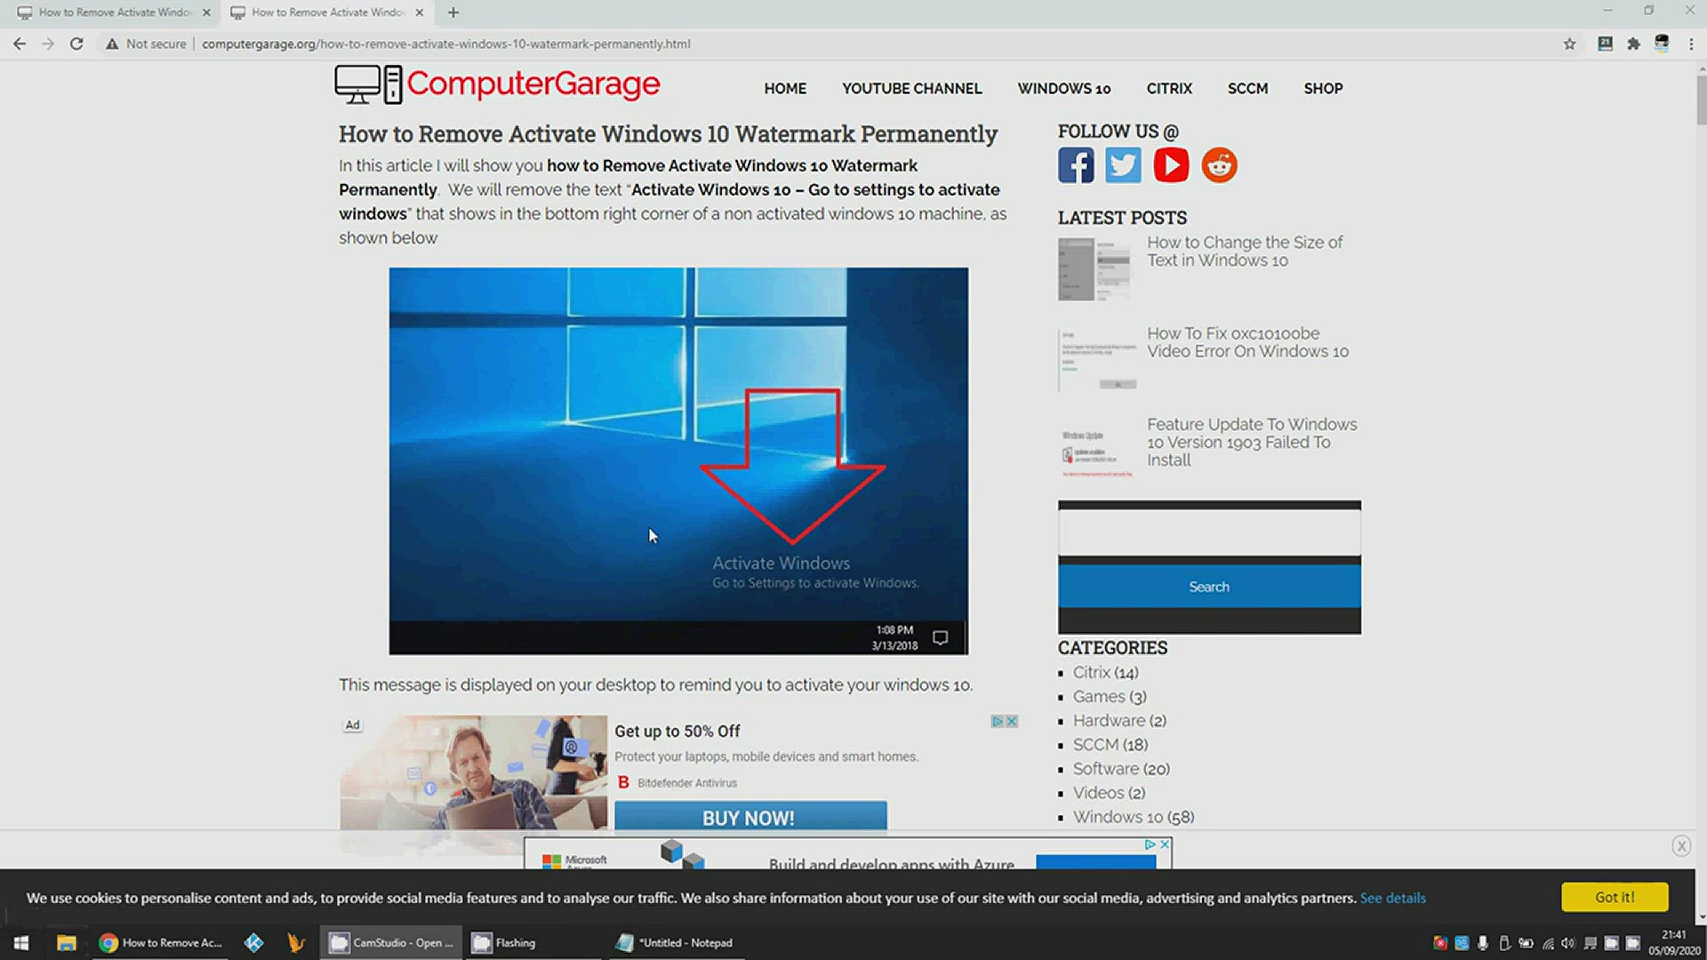
Task: Open thumbnail for Feature Update 1903 post
Action: (x=1097, y=452)
